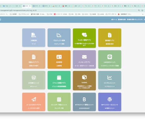Click the zoom magnifier icon in the address bar
This screenshot has height=120, width=145.
139,10
